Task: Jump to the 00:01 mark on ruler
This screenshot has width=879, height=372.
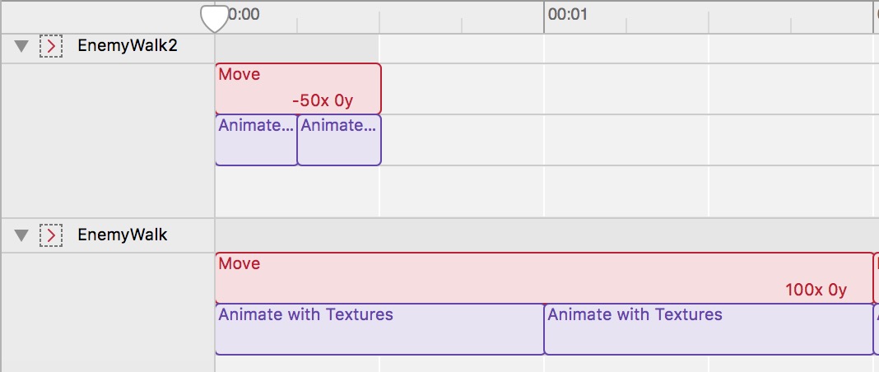Action: click(568, 15)
